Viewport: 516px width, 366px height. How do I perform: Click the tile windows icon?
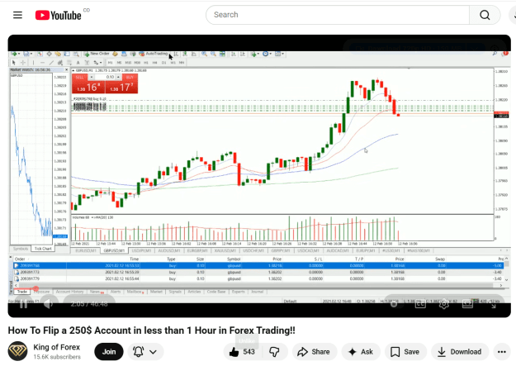click(222, 54)
